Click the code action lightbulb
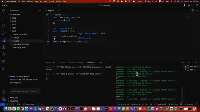The width and height of the screenshot is (200, 112). 54,39
